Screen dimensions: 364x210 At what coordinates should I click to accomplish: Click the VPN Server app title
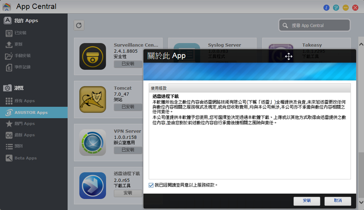(127, 131)
